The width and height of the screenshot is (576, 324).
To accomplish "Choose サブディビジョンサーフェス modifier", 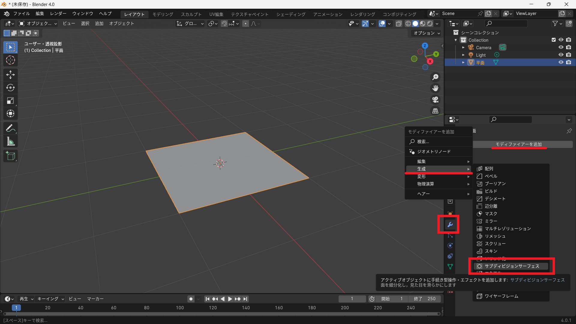I will point(511,266).
